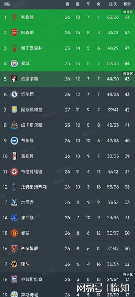Click the Everton club badge
The image size is (135, 297).
click(x=14, y=218)
